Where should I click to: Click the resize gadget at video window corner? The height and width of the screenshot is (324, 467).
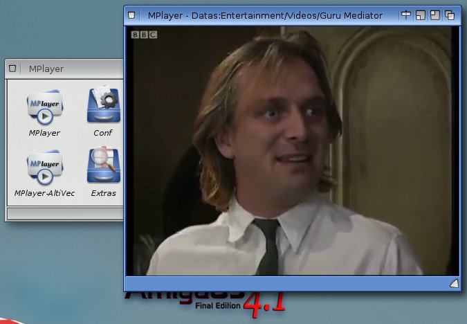point(453,283)
